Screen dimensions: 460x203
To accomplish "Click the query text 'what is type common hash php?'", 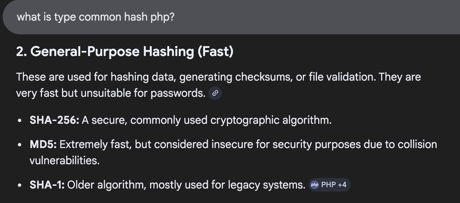I will tap(95, 17).
